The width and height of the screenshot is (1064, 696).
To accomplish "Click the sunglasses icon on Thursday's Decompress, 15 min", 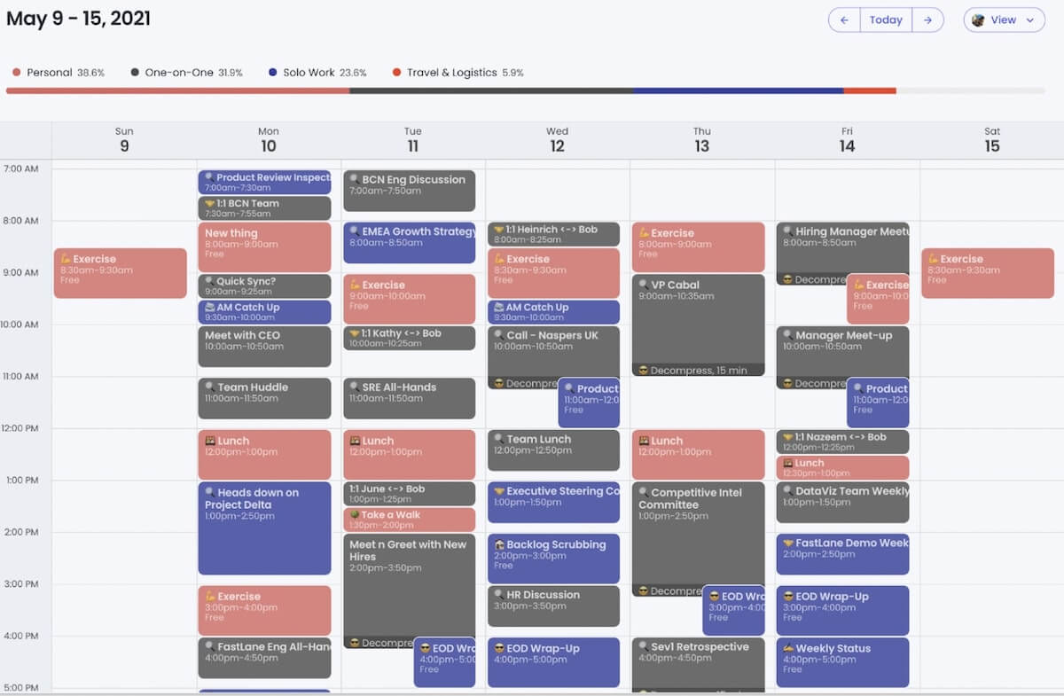I will coord(644,370).
